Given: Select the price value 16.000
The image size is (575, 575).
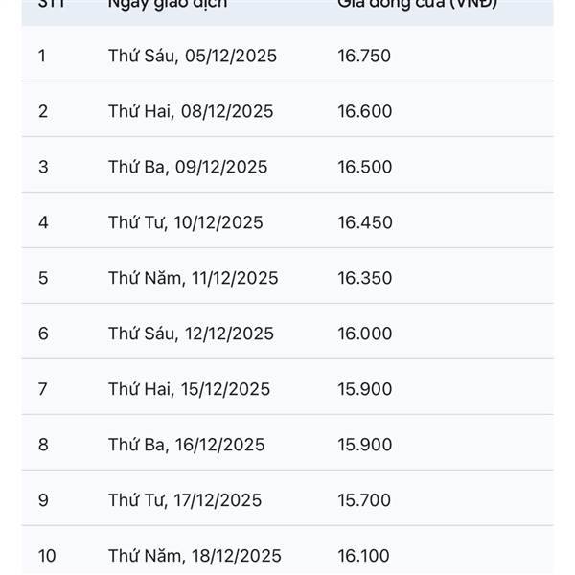Looking at the screenshot, I should point(364,333).
